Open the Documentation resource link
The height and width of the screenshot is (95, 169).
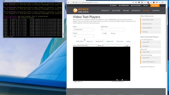pyautogui.click(x=151, y=28)
